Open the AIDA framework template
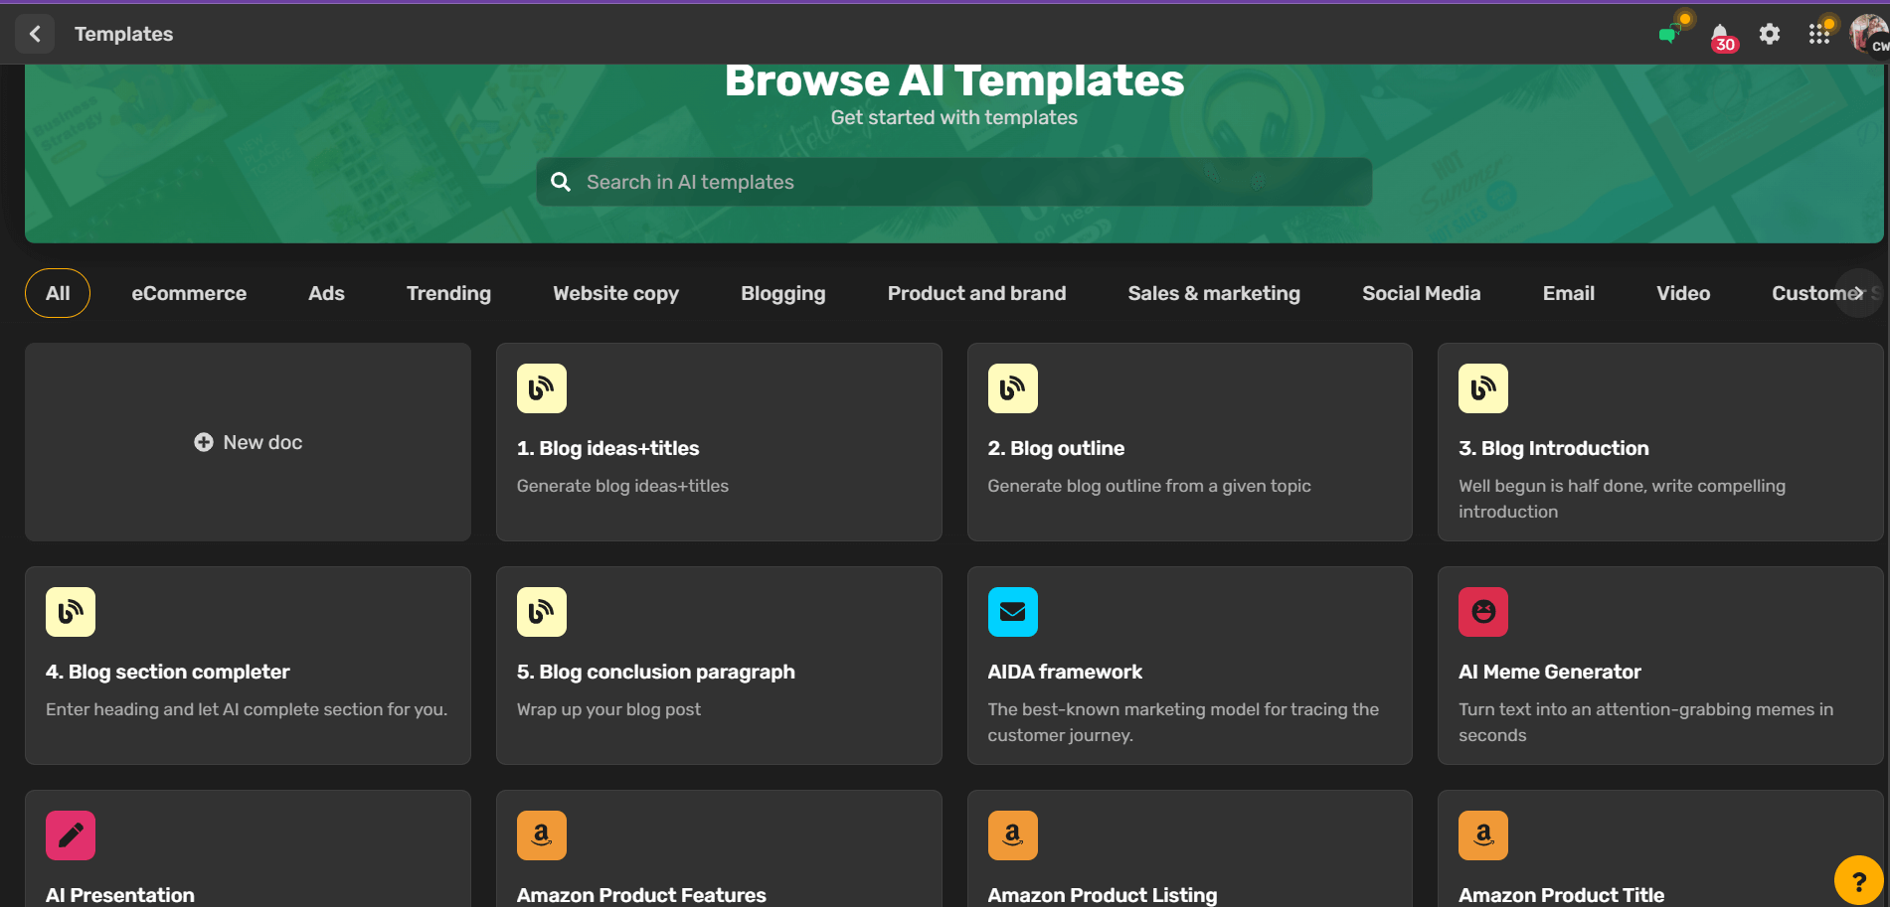 [x=1189, y=666]
